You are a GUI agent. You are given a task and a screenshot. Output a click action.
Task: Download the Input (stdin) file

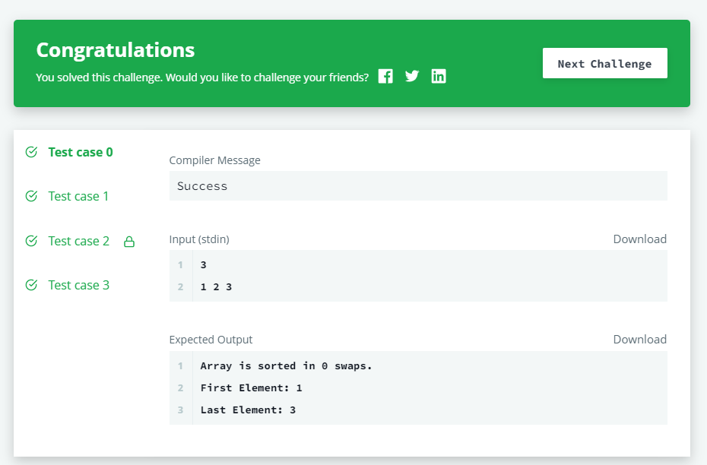click(640, 239)
